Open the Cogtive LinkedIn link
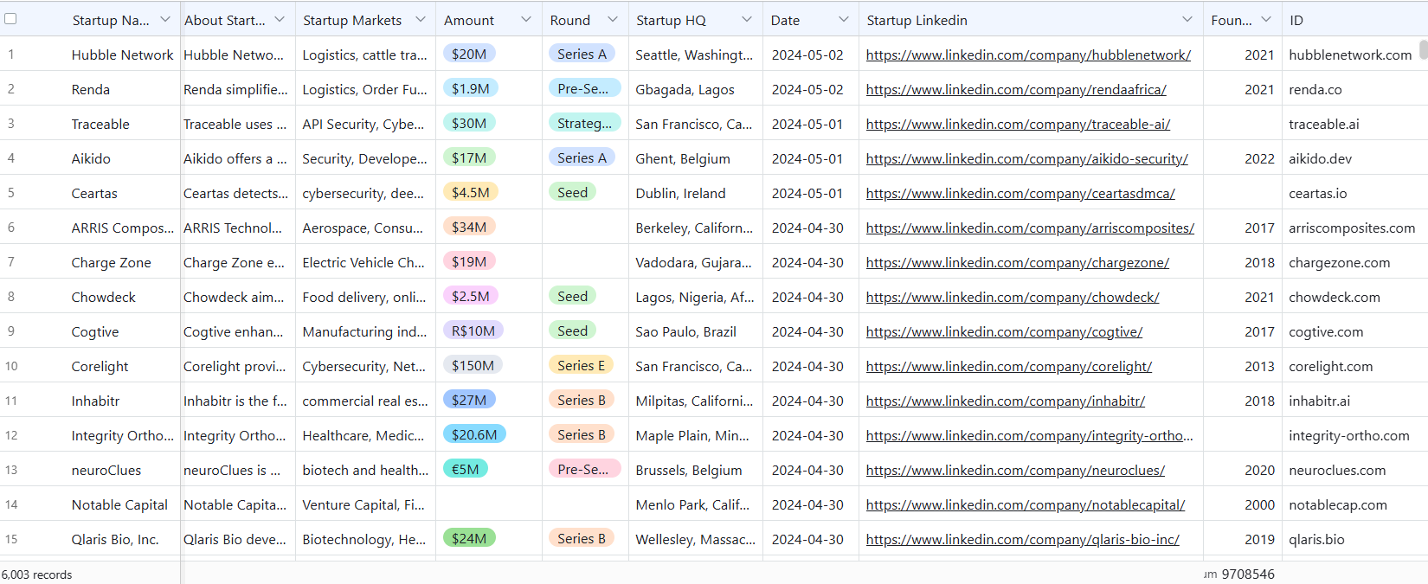This screenshot has width=1428, height=584. [x=1004, y=331]
